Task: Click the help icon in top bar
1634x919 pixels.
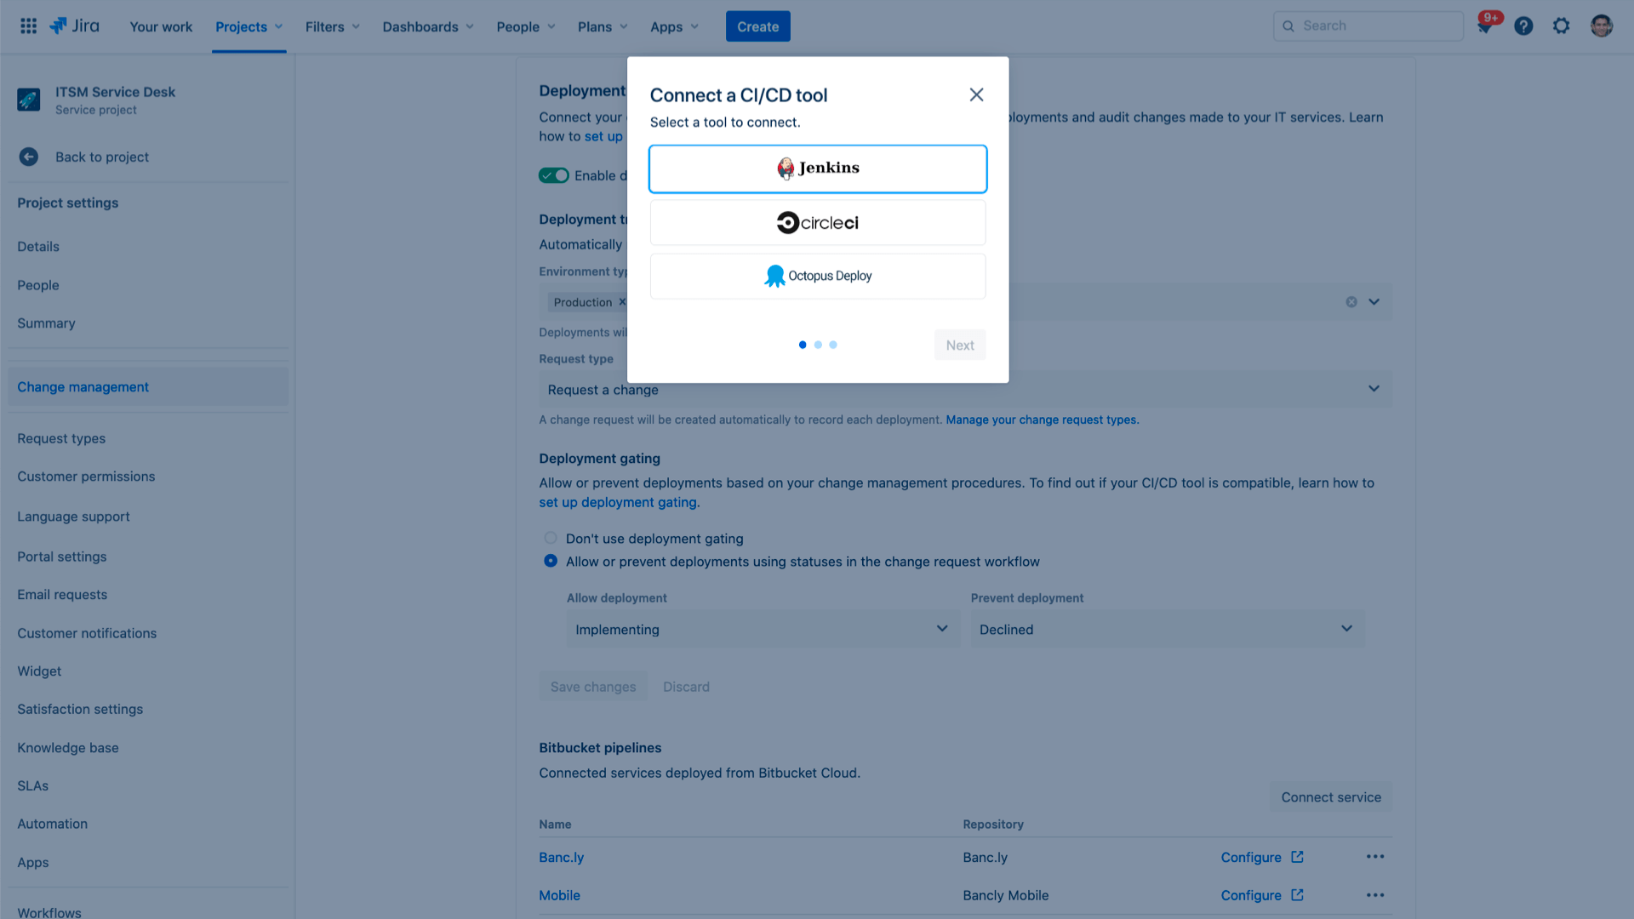Action: [x=1523, y=26]
